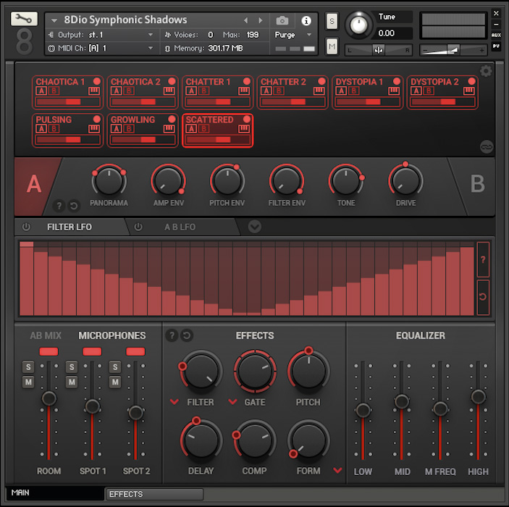
Task: Select layer B panel button
Action: [x=477, y=184]
